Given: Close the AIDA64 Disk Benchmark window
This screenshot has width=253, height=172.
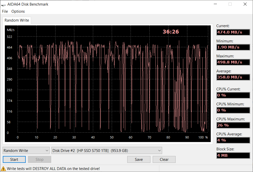Looking at the screenshot, I should click(x=245, y=4).
